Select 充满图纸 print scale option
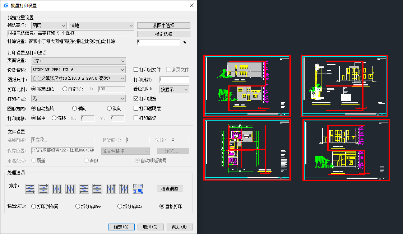This screenshot has height=234, width=403. click(43, 89)
